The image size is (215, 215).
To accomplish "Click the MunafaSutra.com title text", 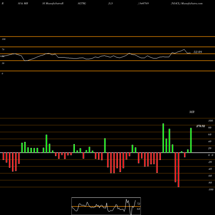I will click(192, 3).
